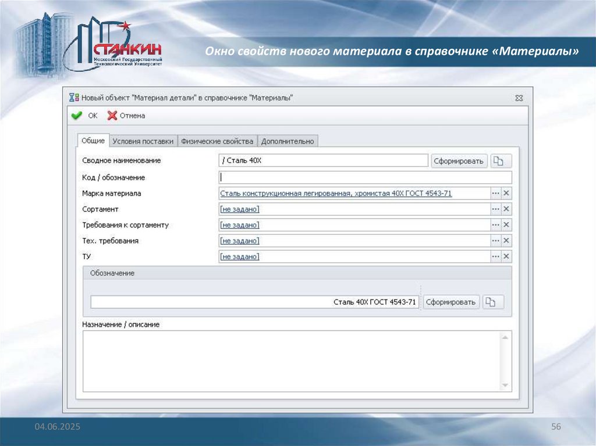Click Сформировать in the Обозначение group

click(451, 302)
